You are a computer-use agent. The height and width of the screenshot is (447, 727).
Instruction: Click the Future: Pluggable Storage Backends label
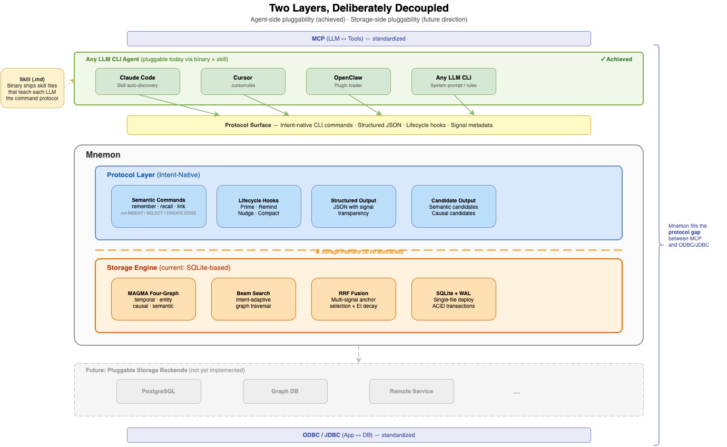[x=165, y=370]
